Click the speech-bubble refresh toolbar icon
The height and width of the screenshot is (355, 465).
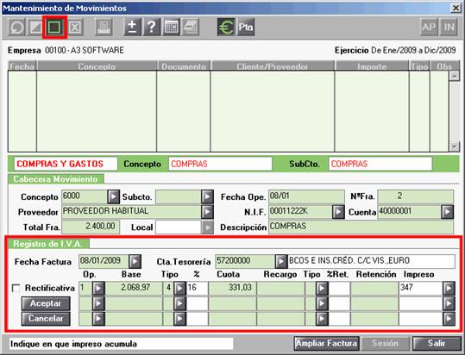click(16, 28)
